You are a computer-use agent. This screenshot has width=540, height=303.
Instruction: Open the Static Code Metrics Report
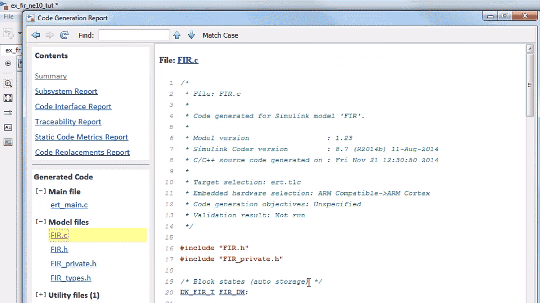pos(81,137)
